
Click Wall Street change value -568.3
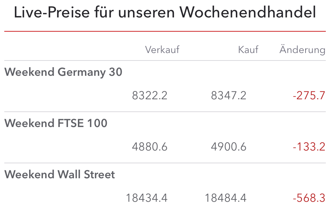[309, 198]
